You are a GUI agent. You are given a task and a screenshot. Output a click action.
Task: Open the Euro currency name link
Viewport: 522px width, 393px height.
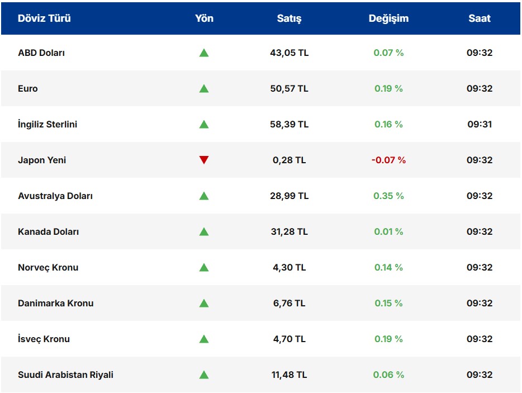tap(28, 89)
